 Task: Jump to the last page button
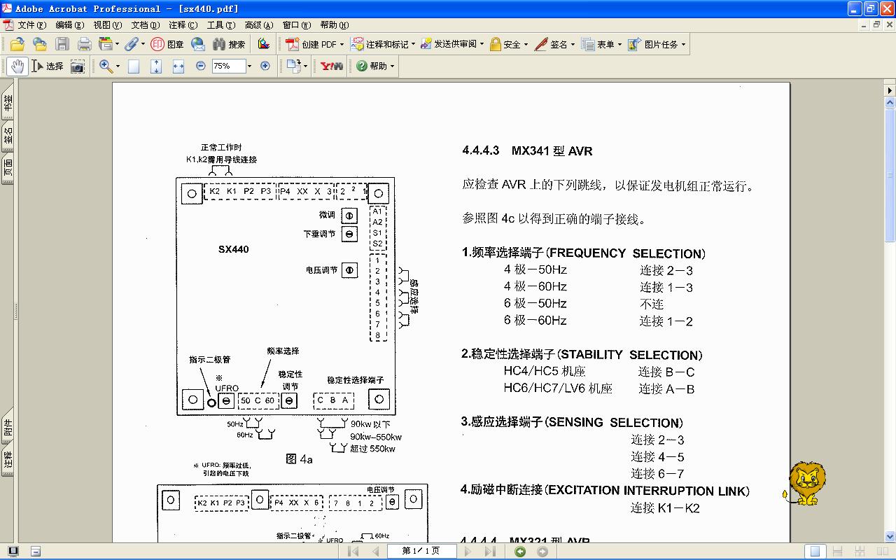point(491,552)
